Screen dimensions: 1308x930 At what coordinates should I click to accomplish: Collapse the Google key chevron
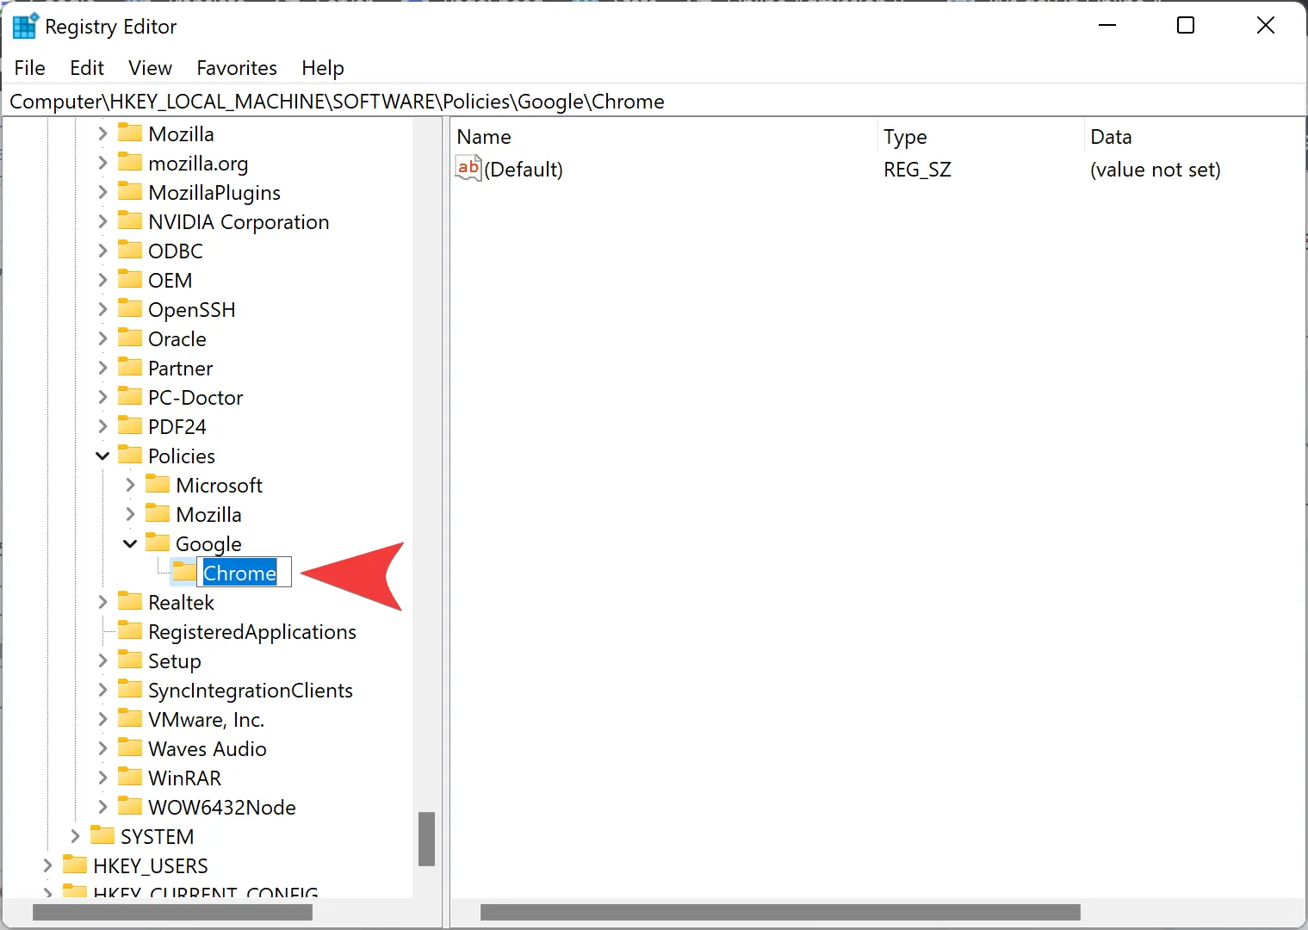click(129, 542)
